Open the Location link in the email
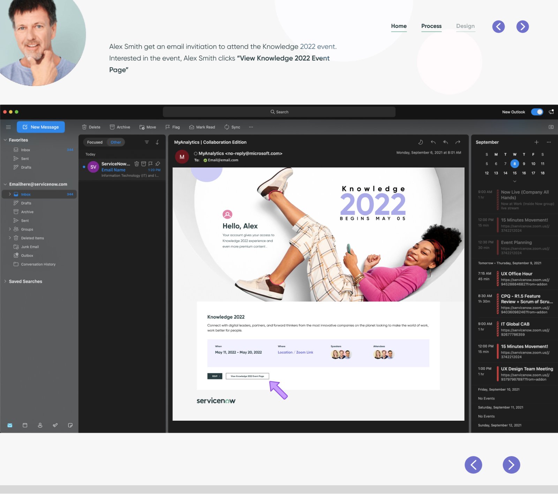This screenshot has width=558, height=494. click(x=285, y=352)
